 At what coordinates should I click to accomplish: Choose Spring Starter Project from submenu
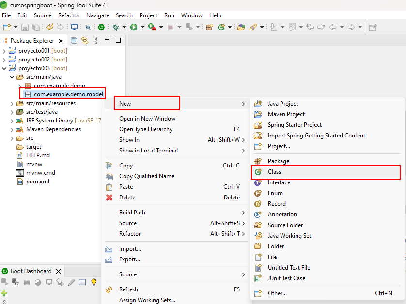pos(326,125)
